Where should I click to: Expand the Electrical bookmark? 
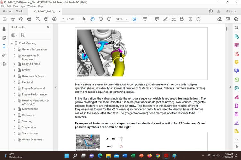[x=15, y=82]
